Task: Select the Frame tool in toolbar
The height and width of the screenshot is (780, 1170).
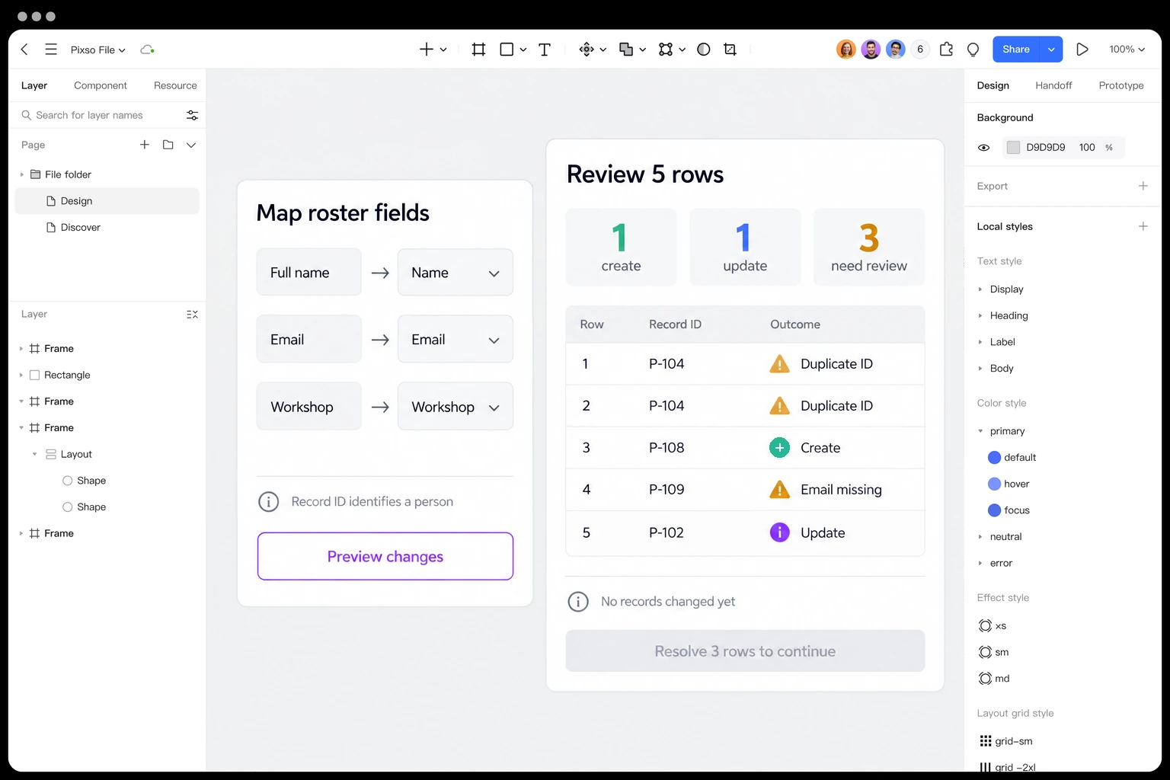Action: [478, 50]
